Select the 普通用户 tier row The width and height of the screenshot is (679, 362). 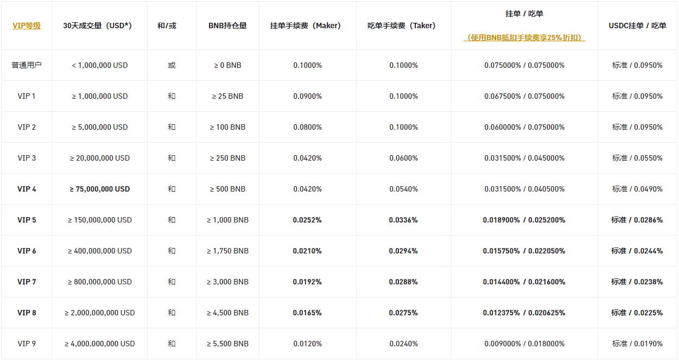click(x=26, y=65)
